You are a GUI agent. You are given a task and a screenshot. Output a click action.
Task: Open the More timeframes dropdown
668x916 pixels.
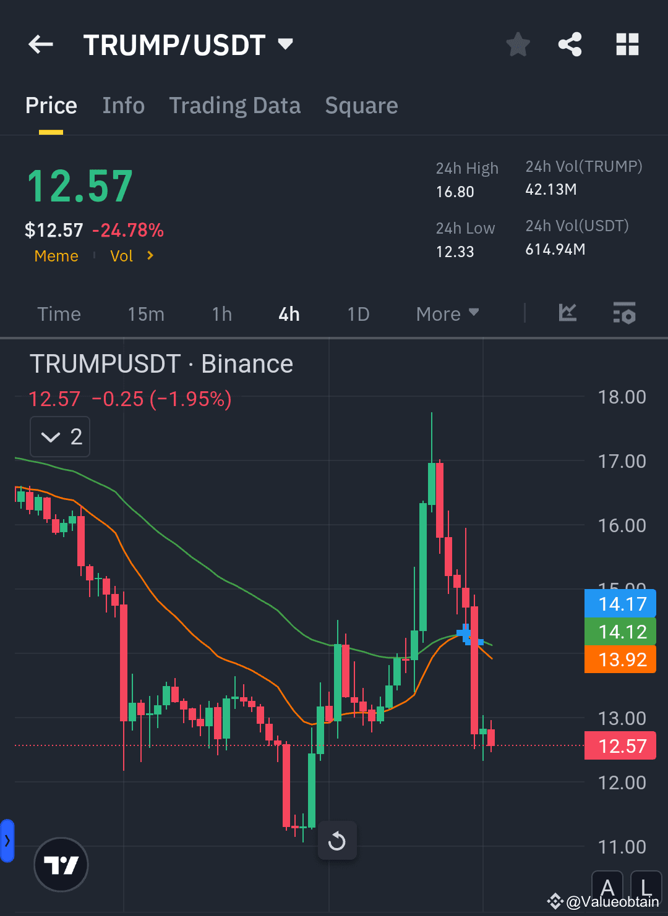pyautogui.click(x=447, y=313)
